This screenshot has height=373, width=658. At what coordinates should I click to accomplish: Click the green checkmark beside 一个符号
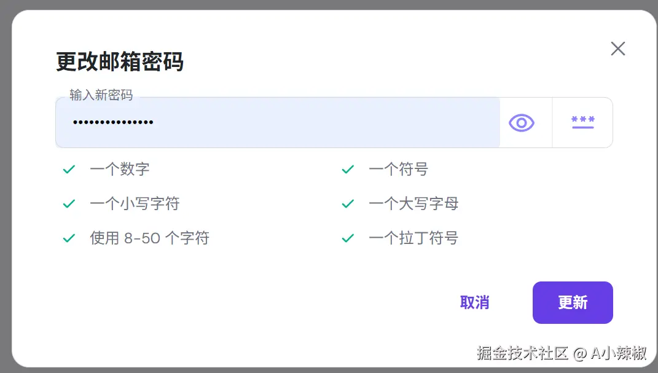point(348,169)
